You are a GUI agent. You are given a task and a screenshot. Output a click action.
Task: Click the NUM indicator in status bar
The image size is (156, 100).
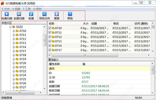[138, 98]
